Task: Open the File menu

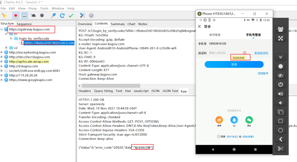Action: pos(3,8)
